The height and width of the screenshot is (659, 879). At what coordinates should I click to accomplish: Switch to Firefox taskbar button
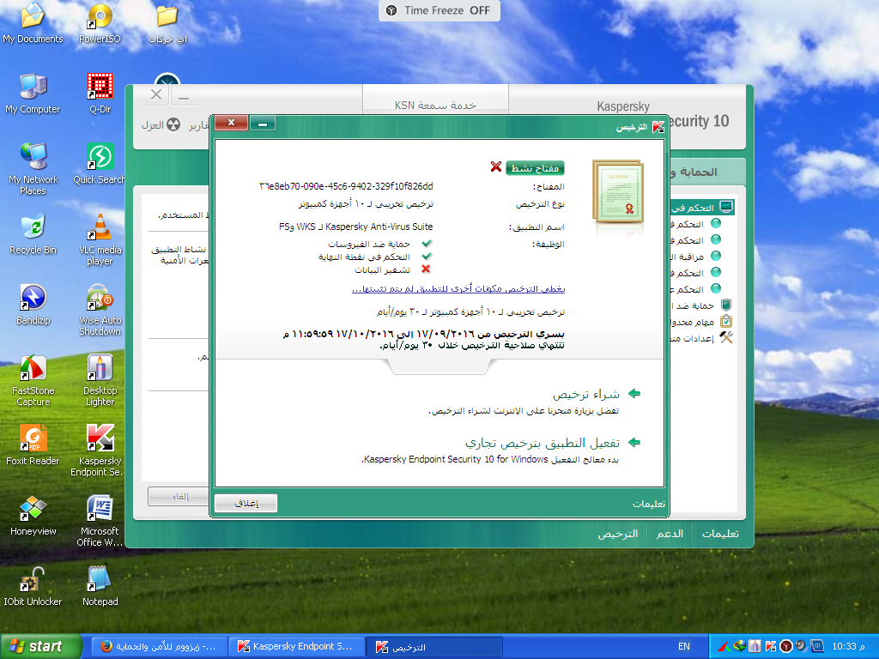click(159, 646)
